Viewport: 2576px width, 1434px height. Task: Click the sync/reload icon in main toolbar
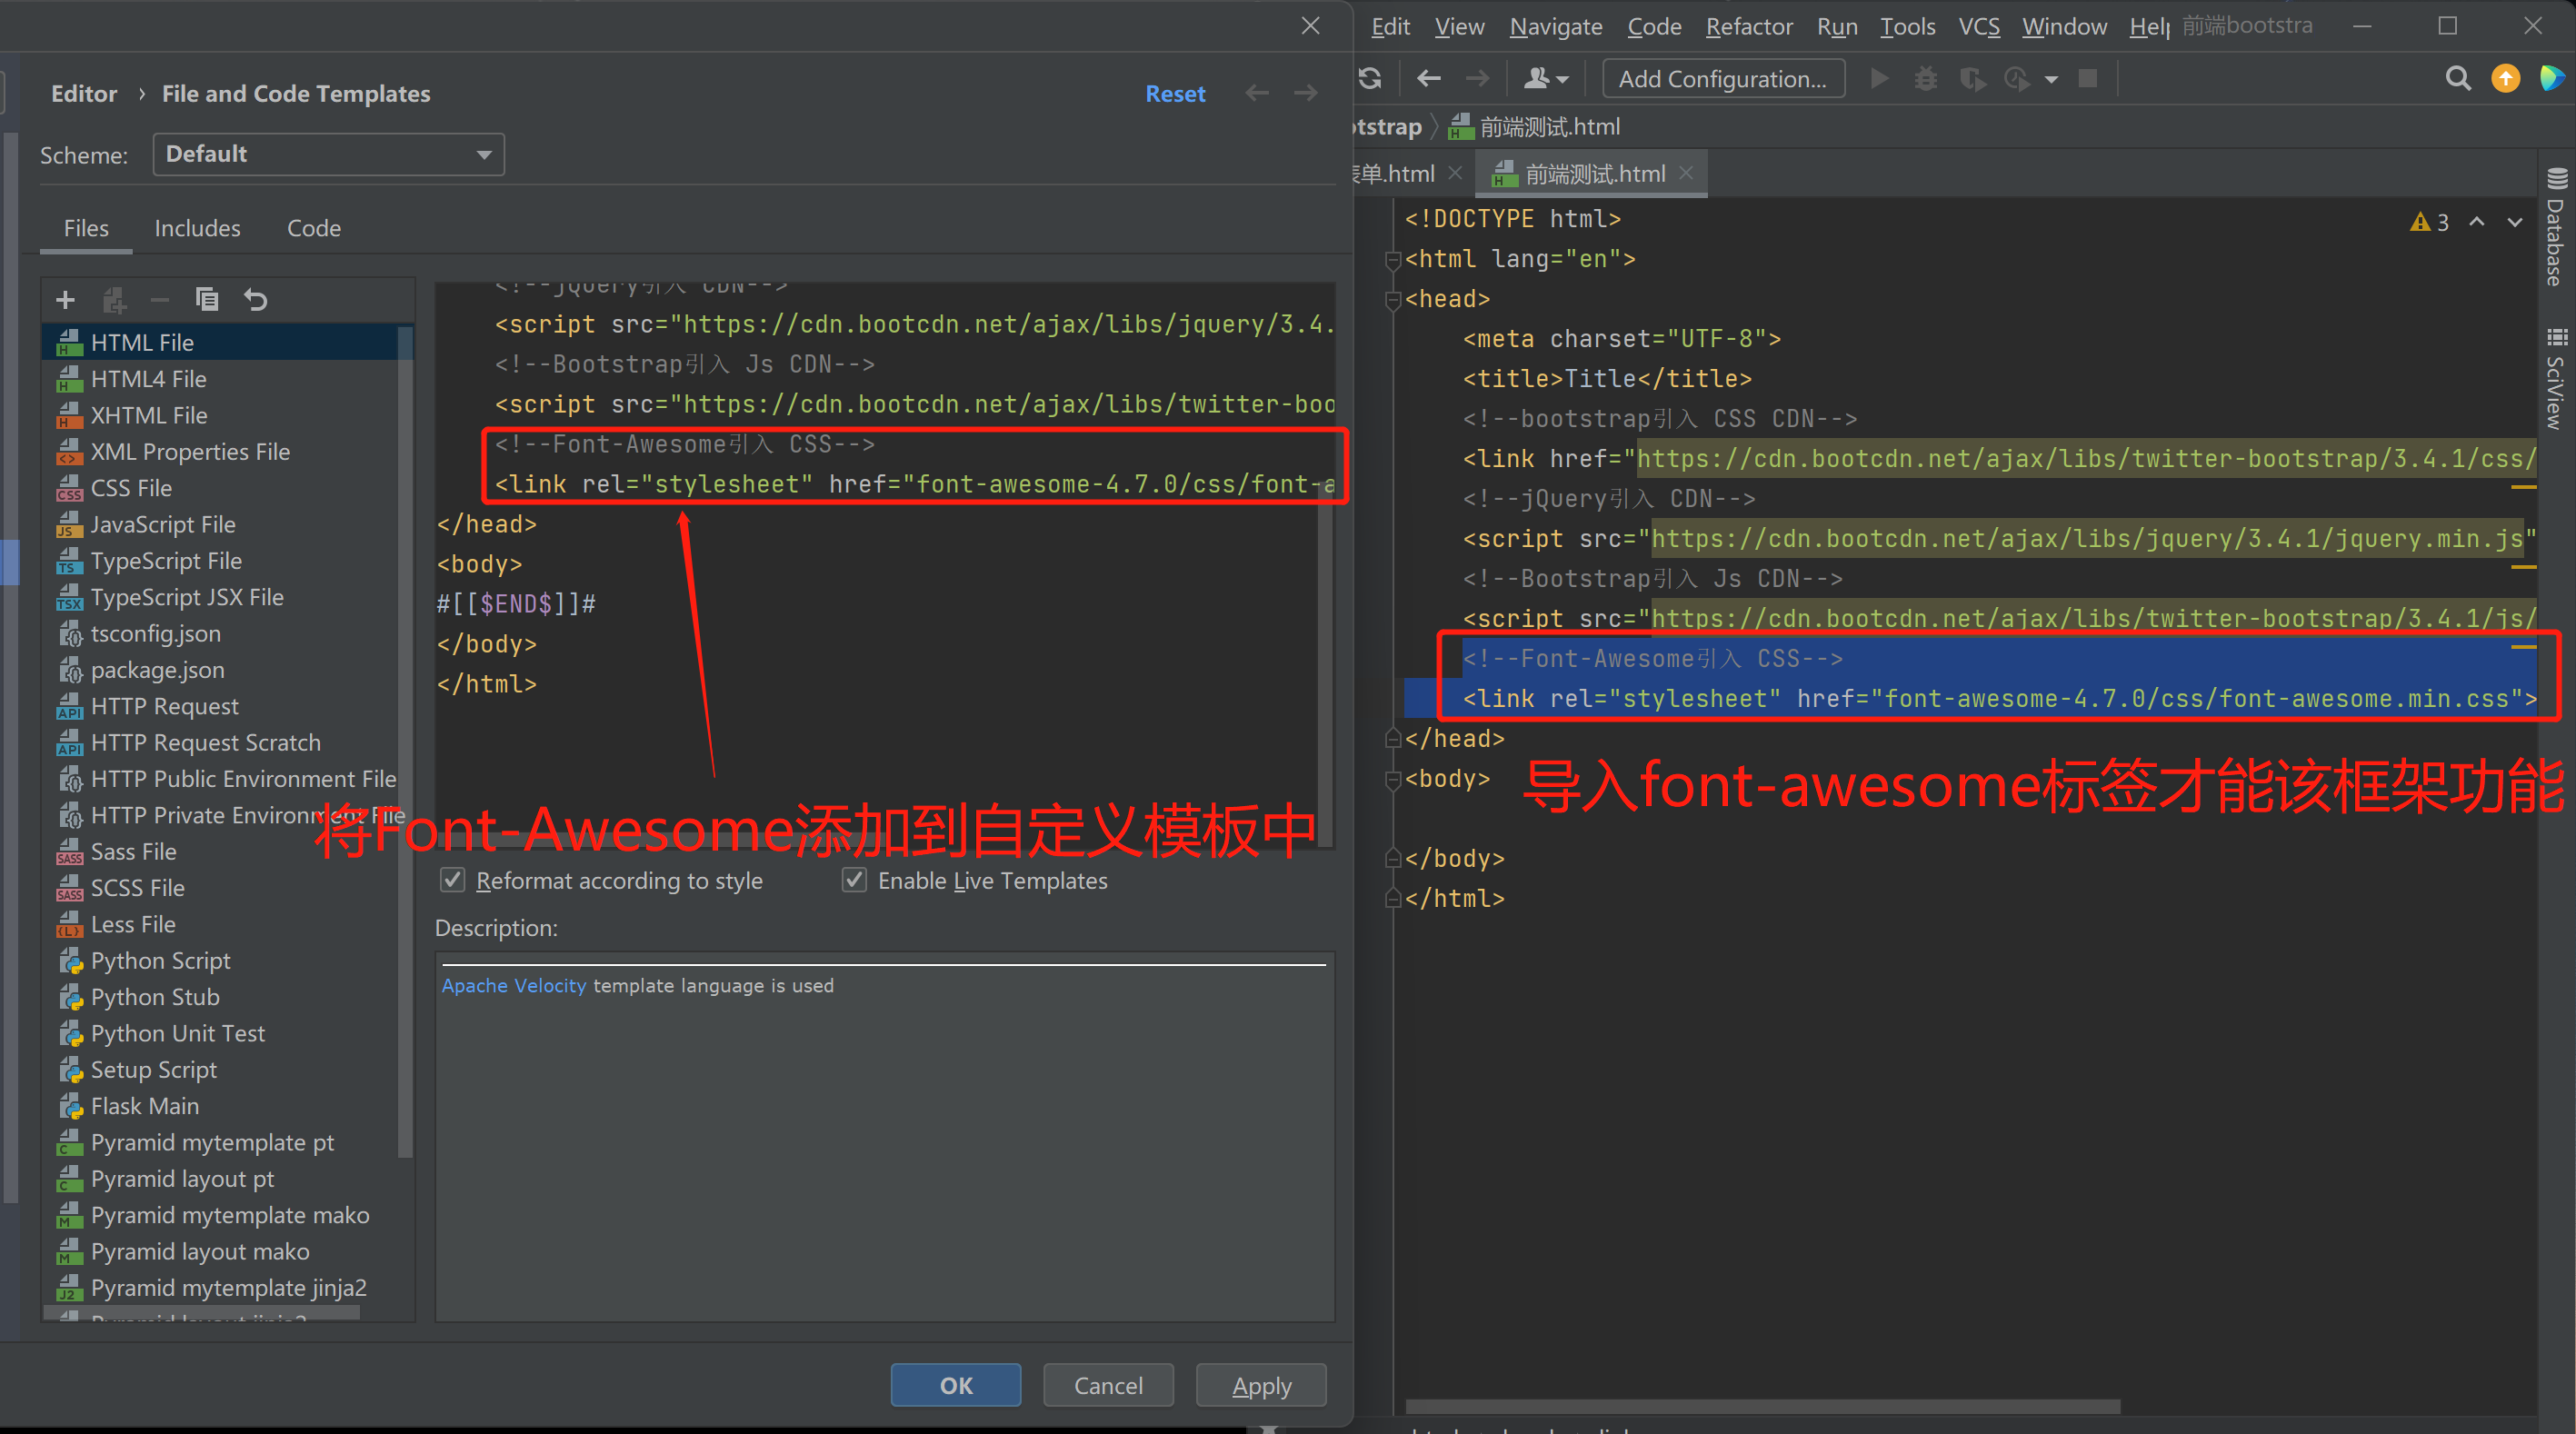pos(1370,79)
